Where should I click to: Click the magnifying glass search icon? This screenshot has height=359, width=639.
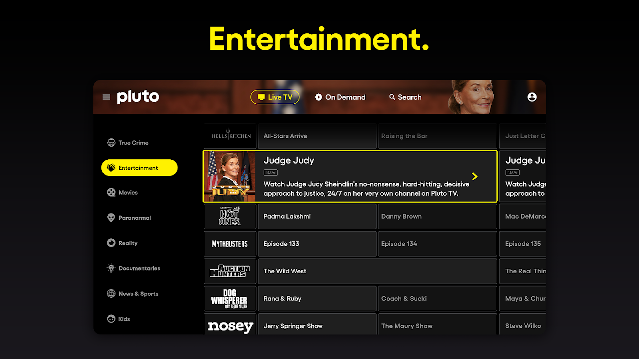coord(392,97)
